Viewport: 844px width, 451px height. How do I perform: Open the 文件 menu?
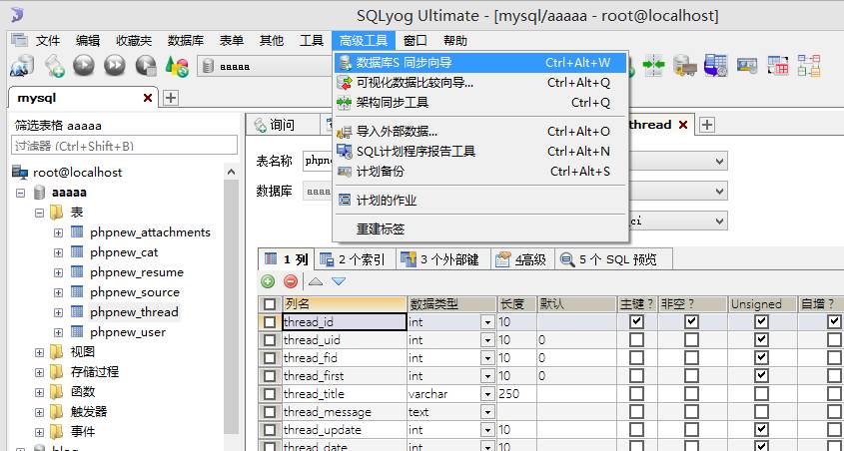coord(48,40)
